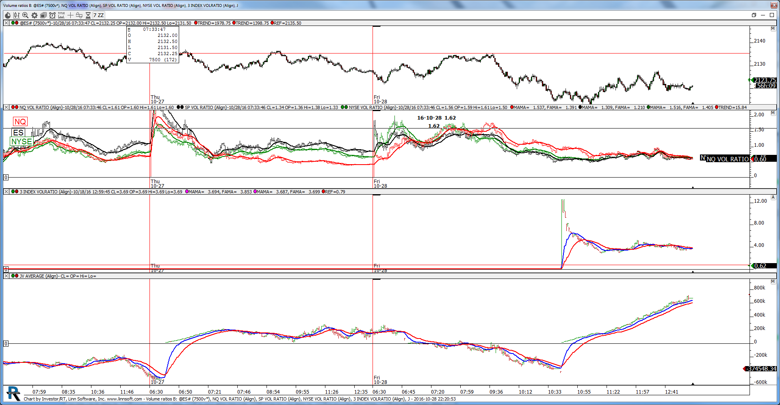Click the TREND=15.84 label in vol pane
The width and height of the screenshot is (780, 405).
731,107
